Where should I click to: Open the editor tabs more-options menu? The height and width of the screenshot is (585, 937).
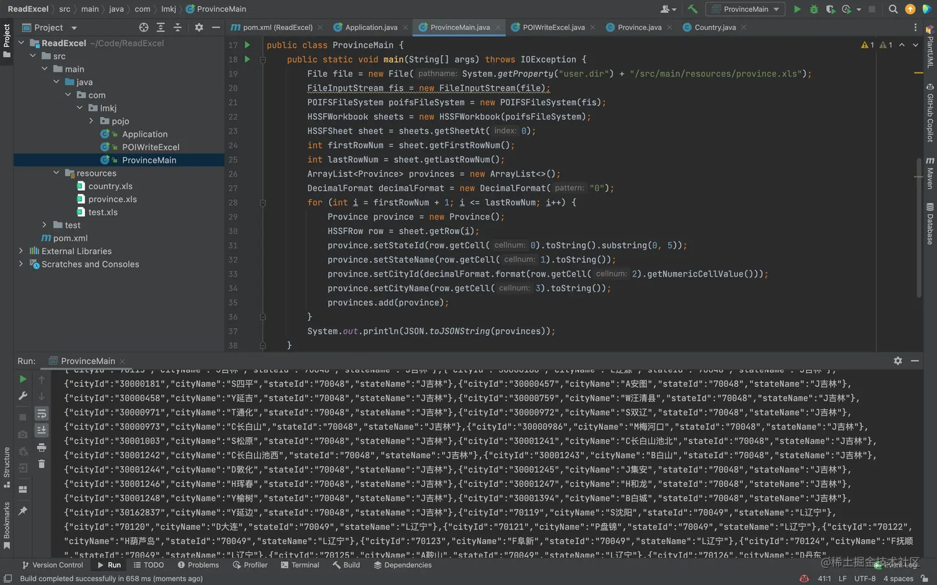click(915, 27)
